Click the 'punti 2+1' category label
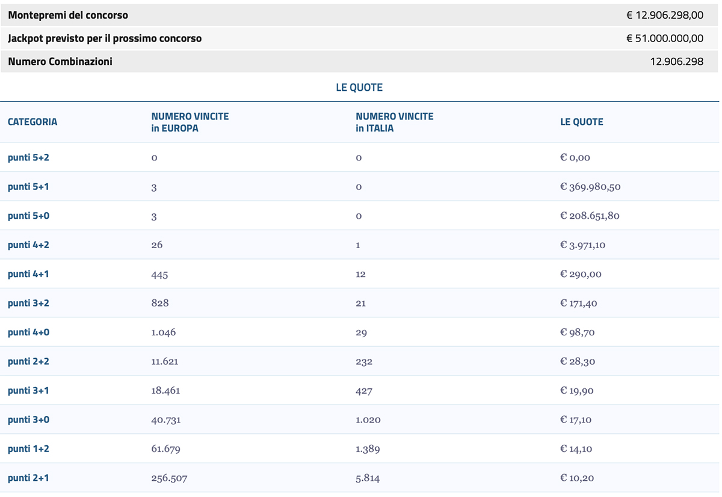Image resolution: width=722 pixels, height=497 pixels. coord(28,478)
